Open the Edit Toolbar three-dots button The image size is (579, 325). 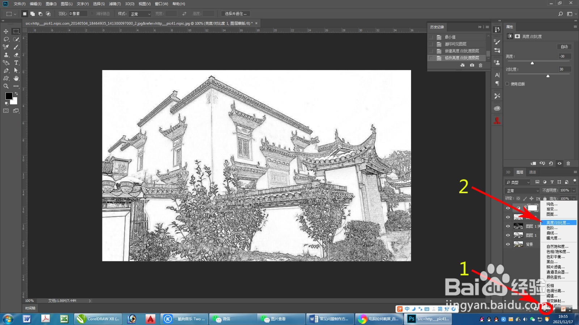click(x=16, y=86)
